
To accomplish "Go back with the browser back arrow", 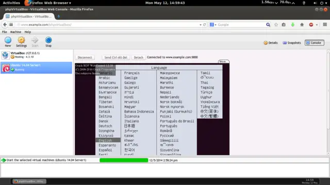I will click(5, 25).
